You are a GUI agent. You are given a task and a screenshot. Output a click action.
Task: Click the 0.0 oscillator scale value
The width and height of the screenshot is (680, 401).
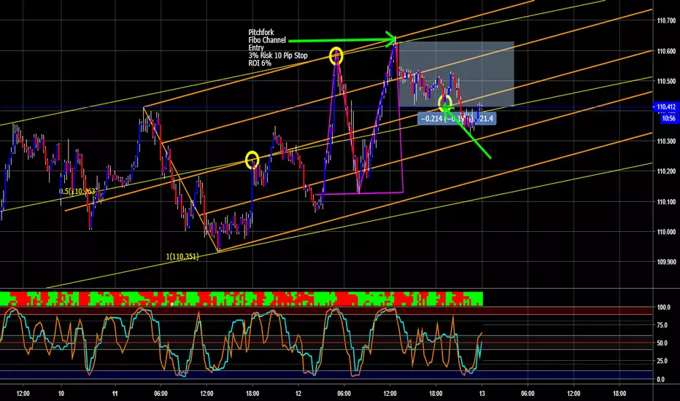(x=660, y=379)
